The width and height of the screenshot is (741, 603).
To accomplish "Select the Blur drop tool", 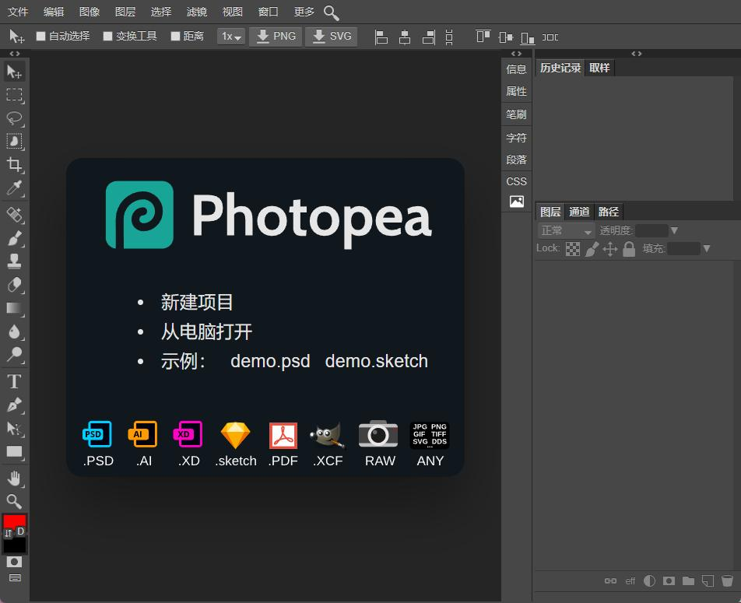I will 14,331.
